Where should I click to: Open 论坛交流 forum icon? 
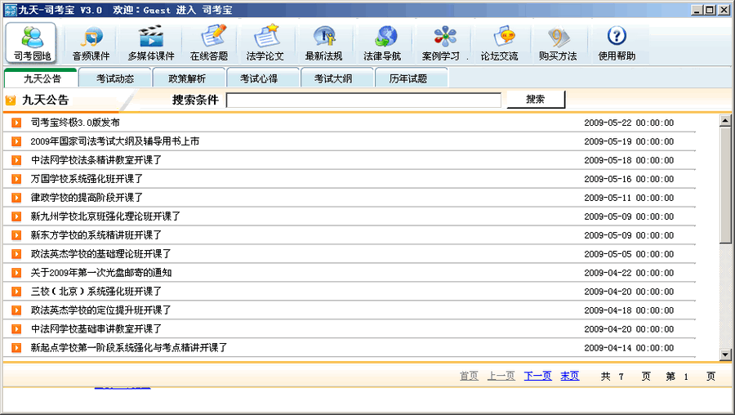[499, 42]
